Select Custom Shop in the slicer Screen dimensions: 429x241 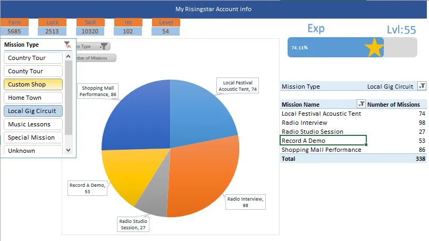click(x=33, y=84)
